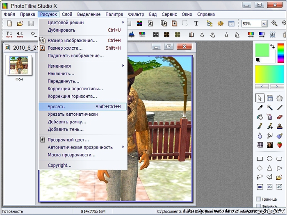Open the Выделение menu
This screenshot has width=287, height=215.
tap(89, 14)
